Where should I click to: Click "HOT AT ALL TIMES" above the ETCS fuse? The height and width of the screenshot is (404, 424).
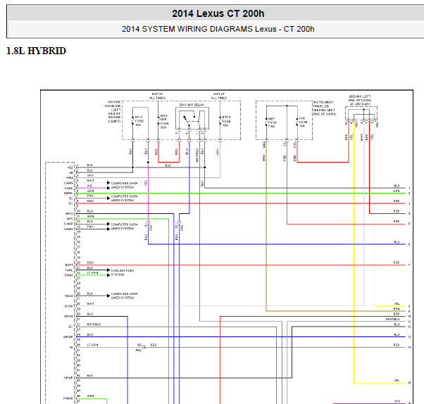(x=219, y=96)
